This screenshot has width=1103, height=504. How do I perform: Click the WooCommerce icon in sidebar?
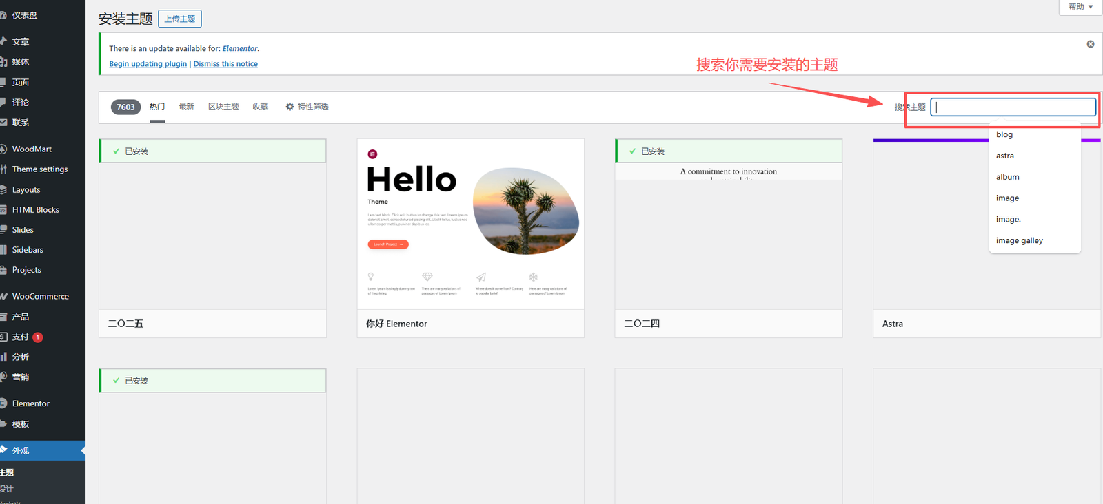pos(3,297)
